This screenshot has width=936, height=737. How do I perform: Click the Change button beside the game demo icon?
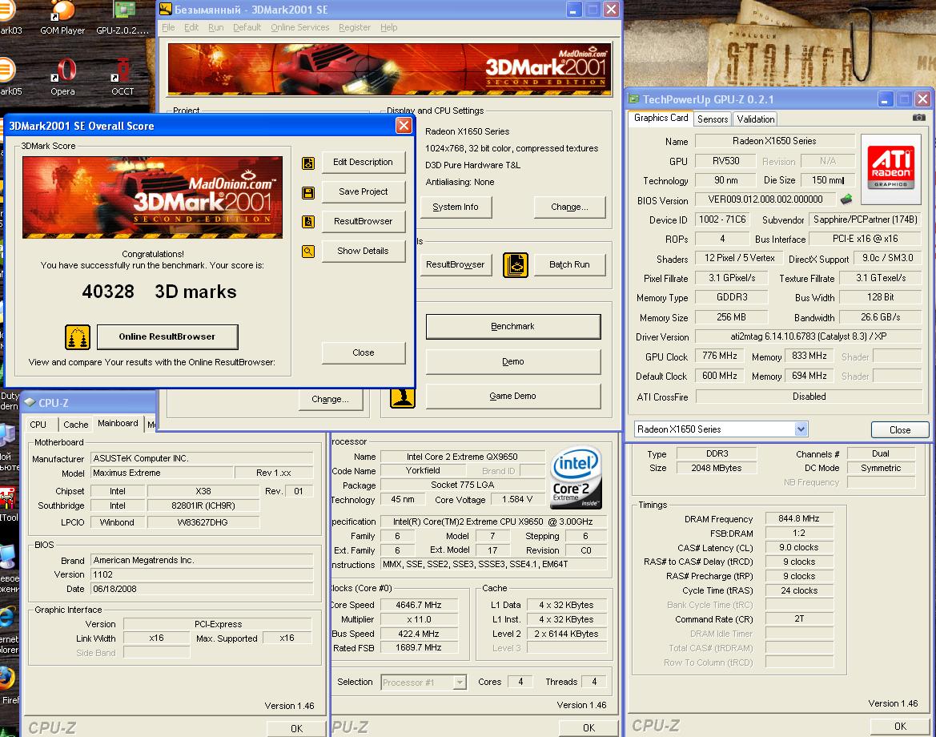pos(330,399)
